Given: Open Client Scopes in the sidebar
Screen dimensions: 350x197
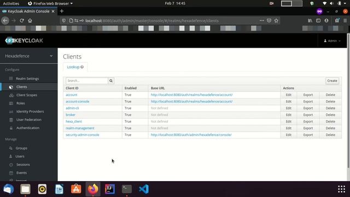Looking at the screenshot, I should point(27,95).
